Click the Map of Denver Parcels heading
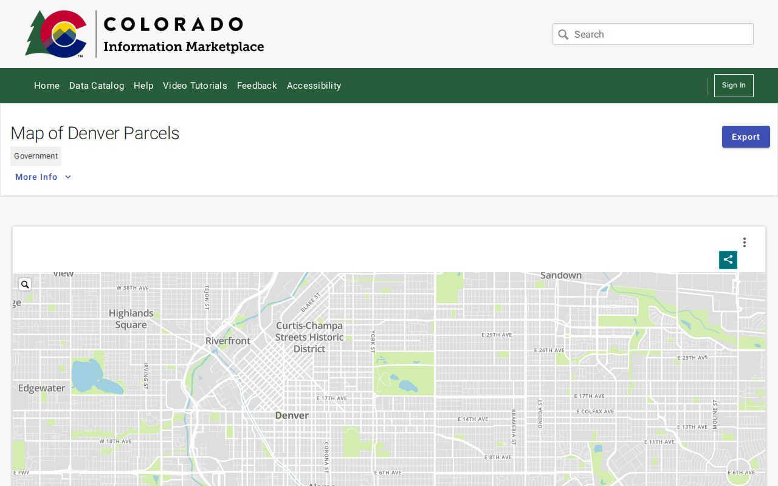778x486 pixels. 95,133
